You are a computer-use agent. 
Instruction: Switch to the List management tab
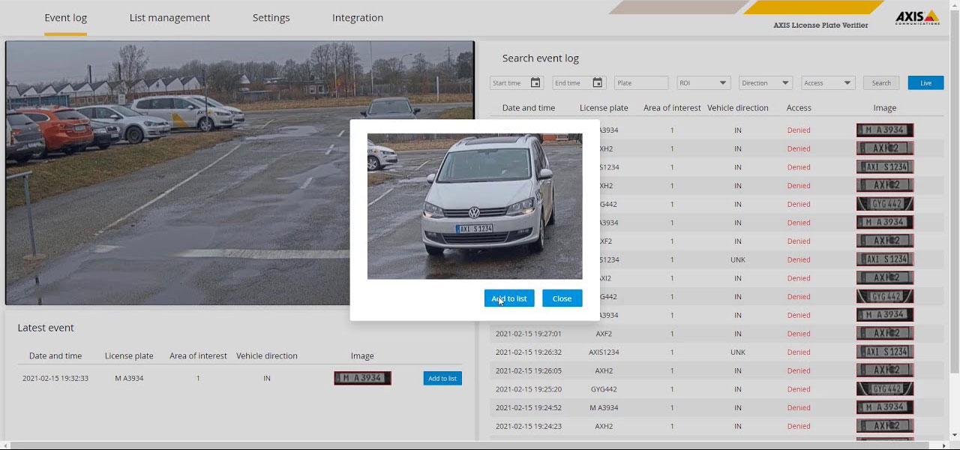click(x=169, y=18)
